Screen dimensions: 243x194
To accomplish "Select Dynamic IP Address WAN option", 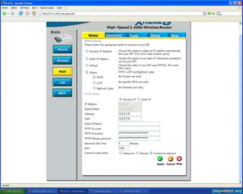I will pos(87,51).
